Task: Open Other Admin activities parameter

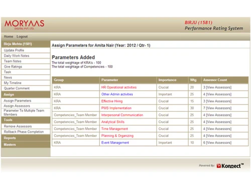Action: pos(117,94)
